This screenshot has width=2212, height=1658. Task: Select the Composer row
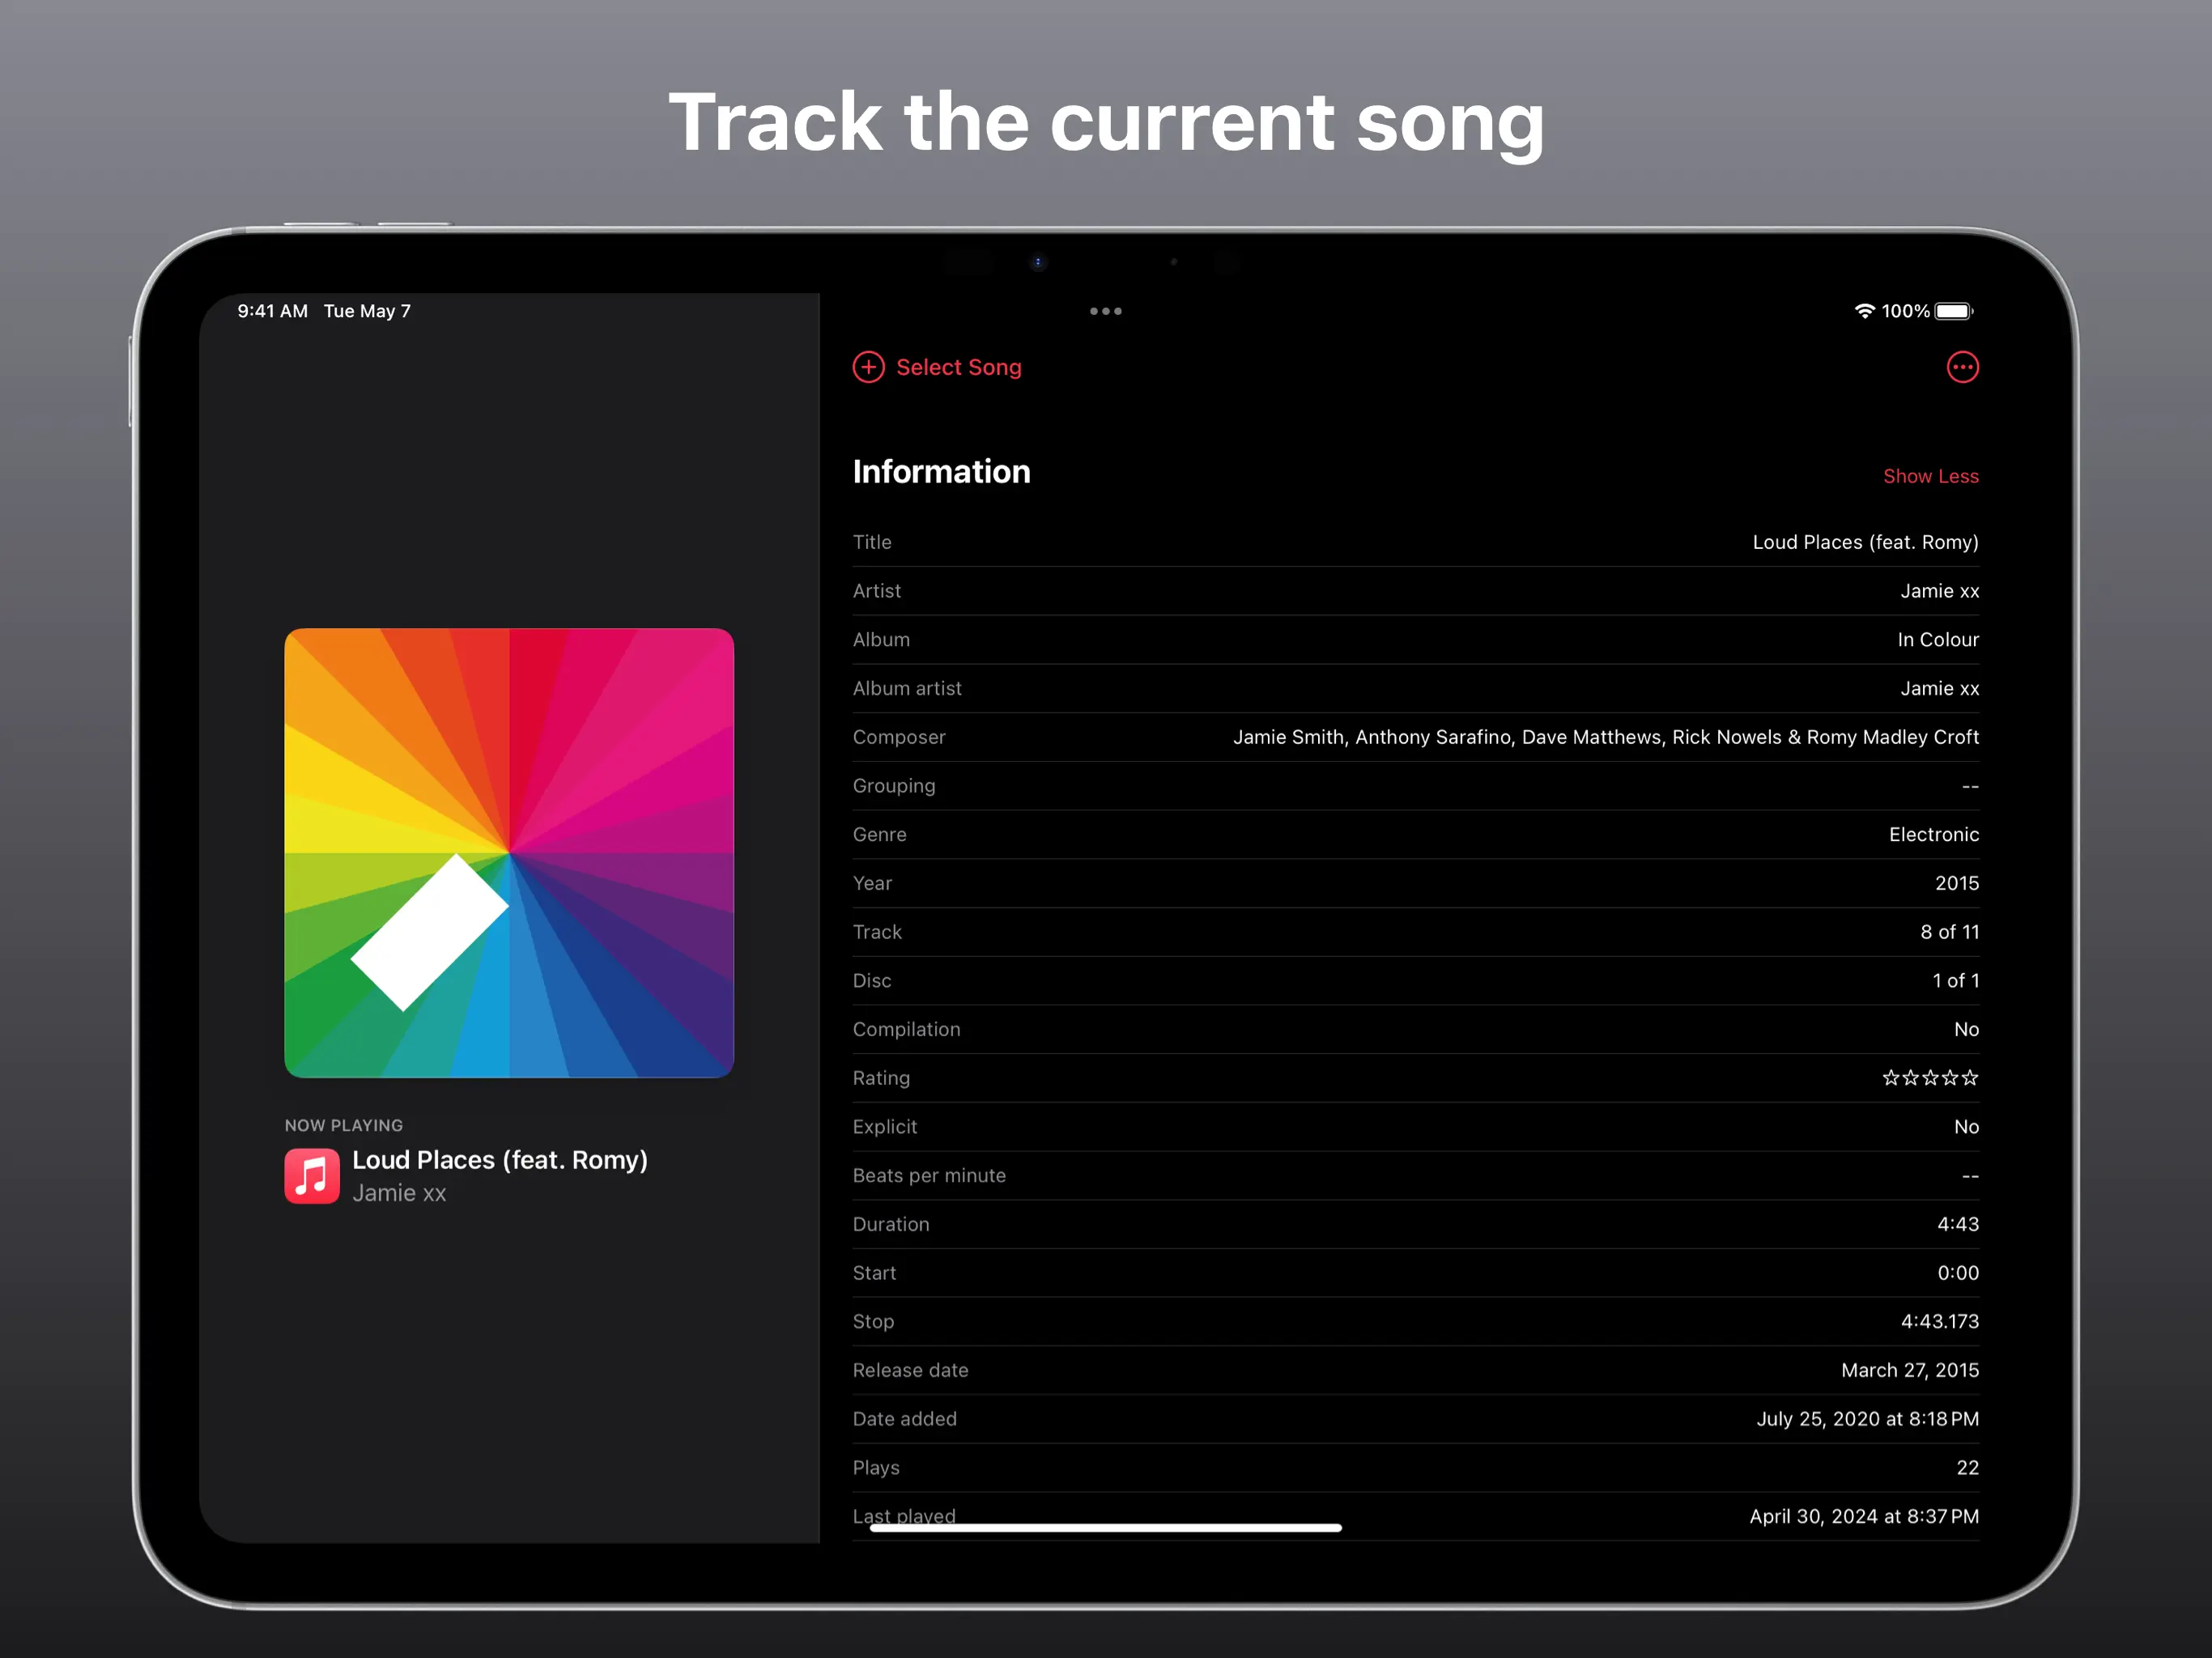(1415, 737)
